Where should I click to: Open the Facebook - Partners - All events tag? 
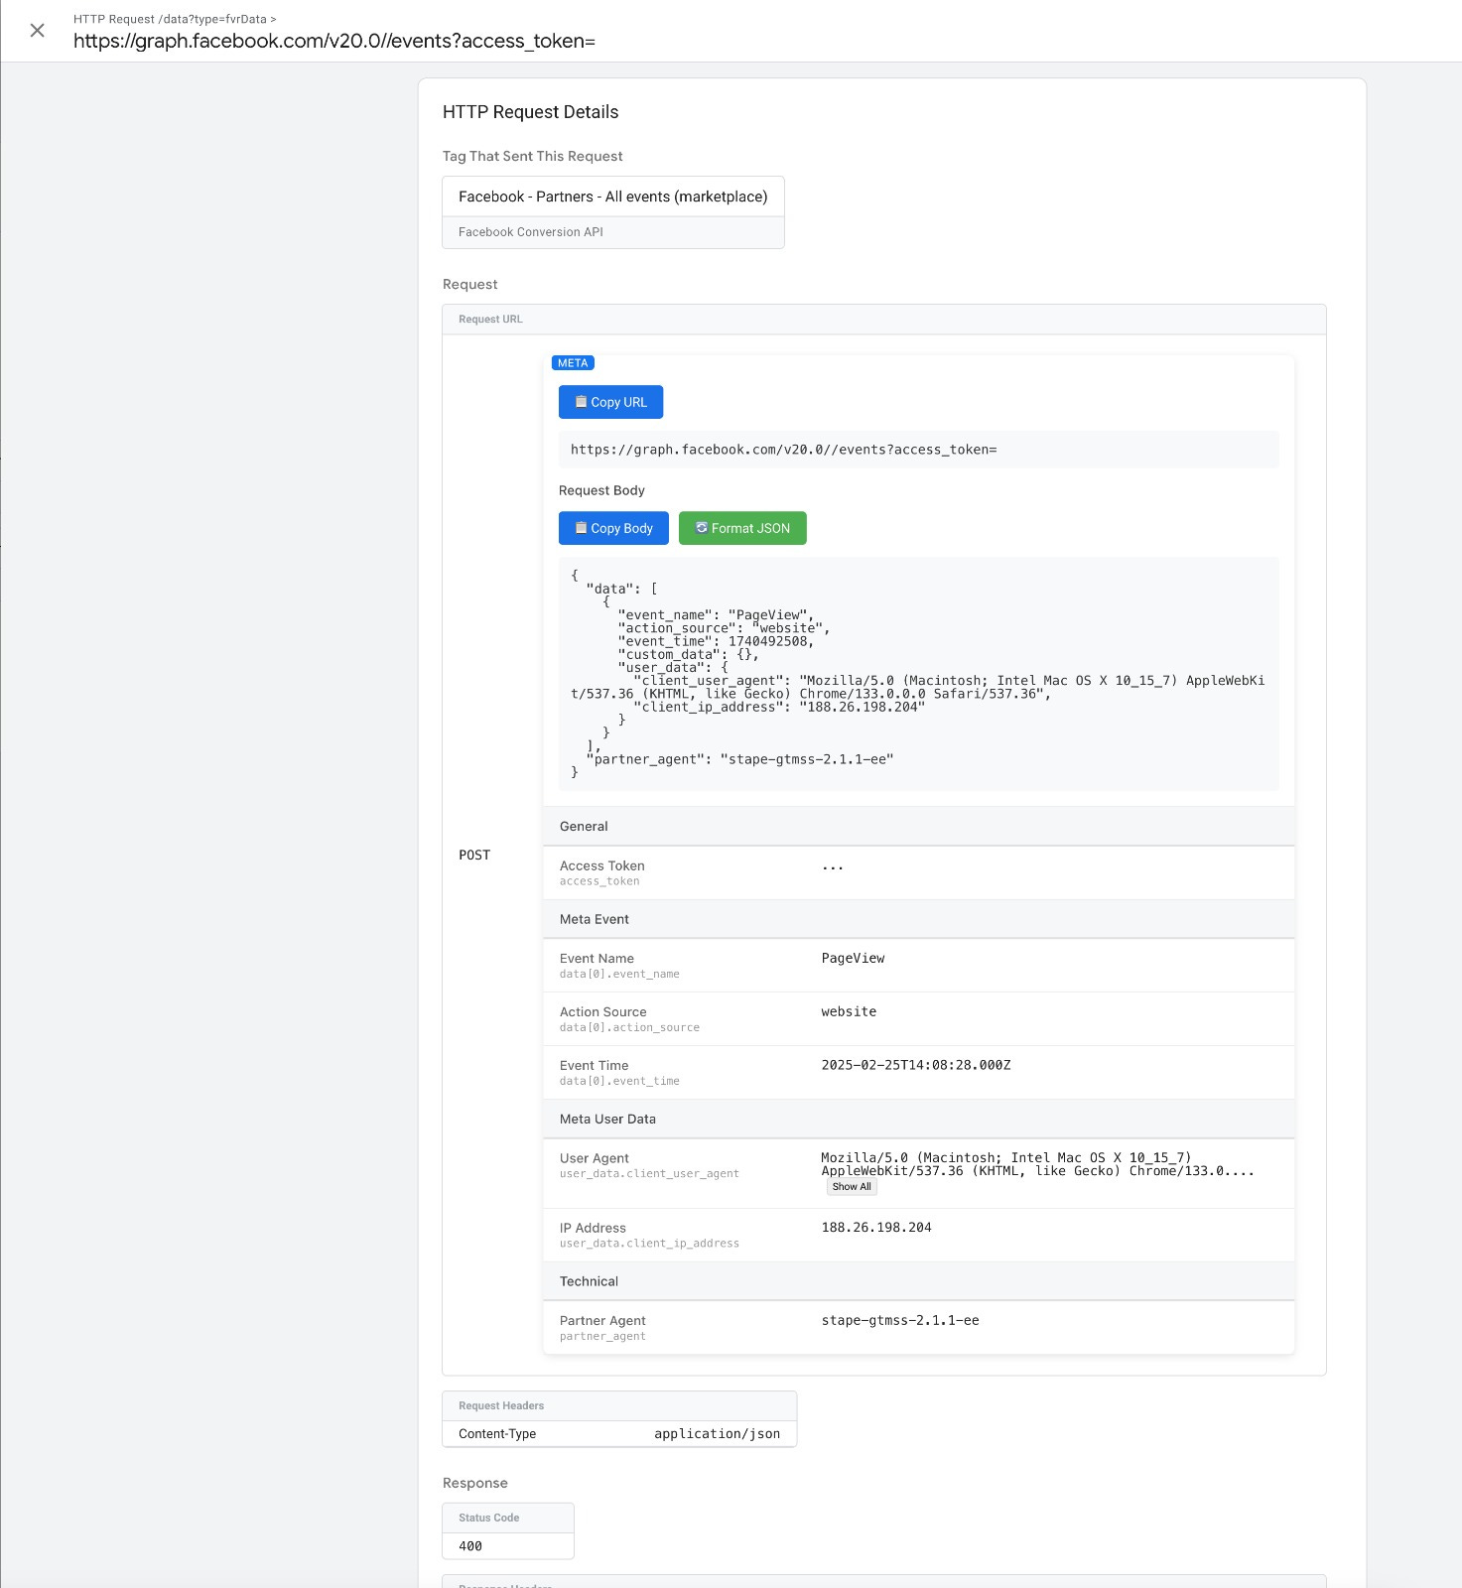point(613,197)
